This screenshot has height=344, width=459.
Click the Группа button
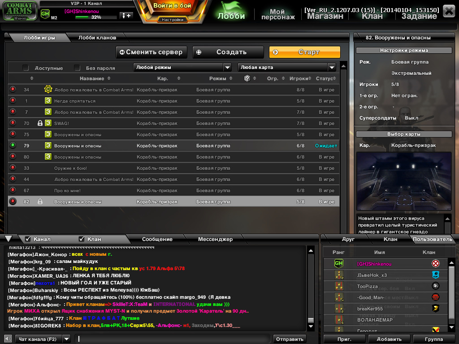click(433, 339)
